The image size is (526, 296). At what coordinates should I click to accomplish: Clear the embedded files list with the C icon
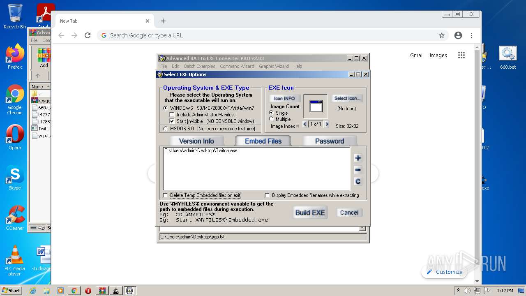(x=358, y=181)
